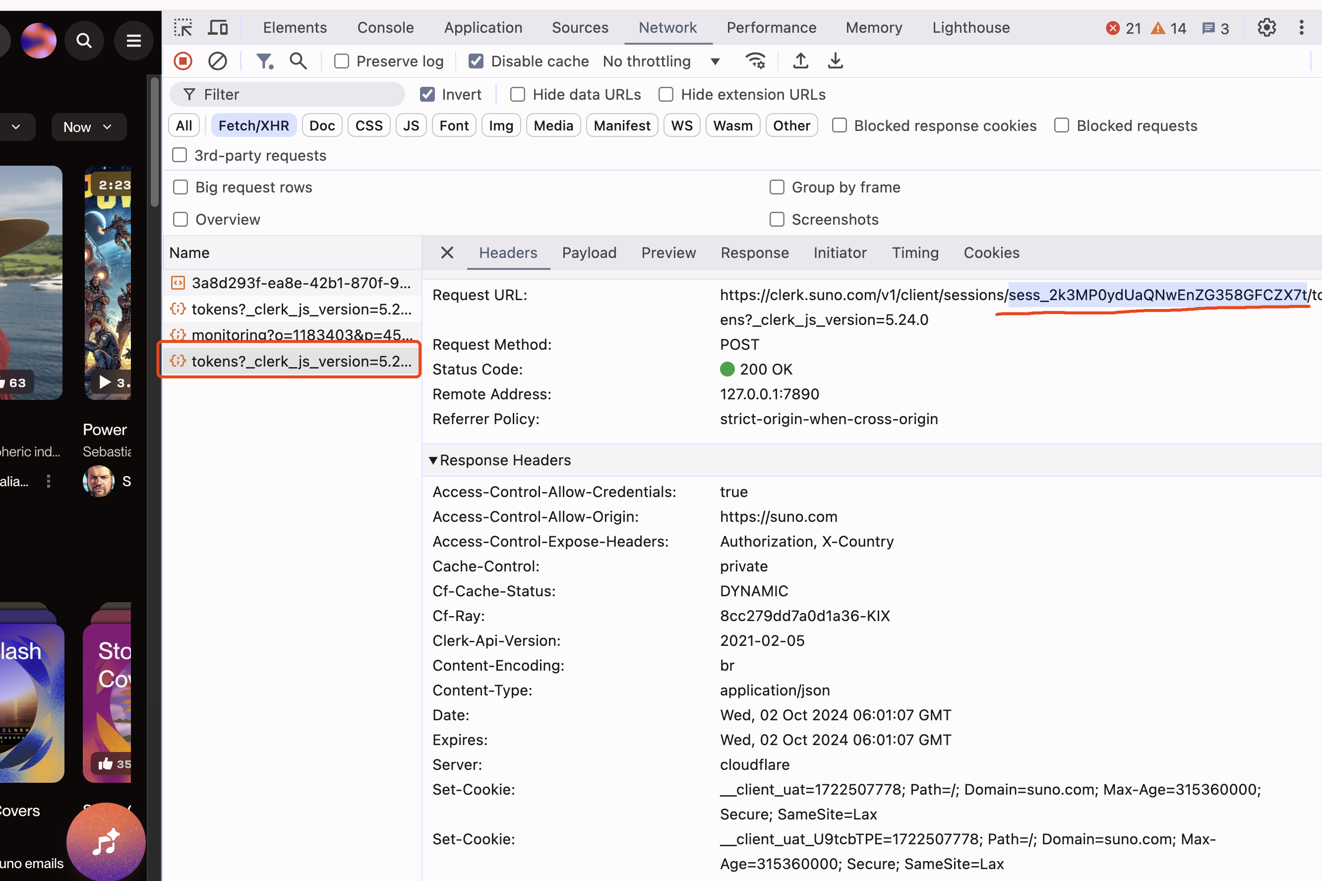The height and width of the screenshot is (881, 1322).
Task: Clear the network log
Action: [x=217, y=61]
